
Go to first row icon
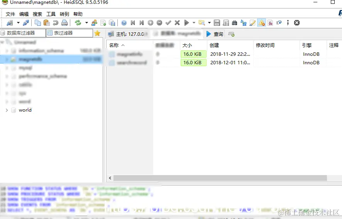[x=133, y=23]
